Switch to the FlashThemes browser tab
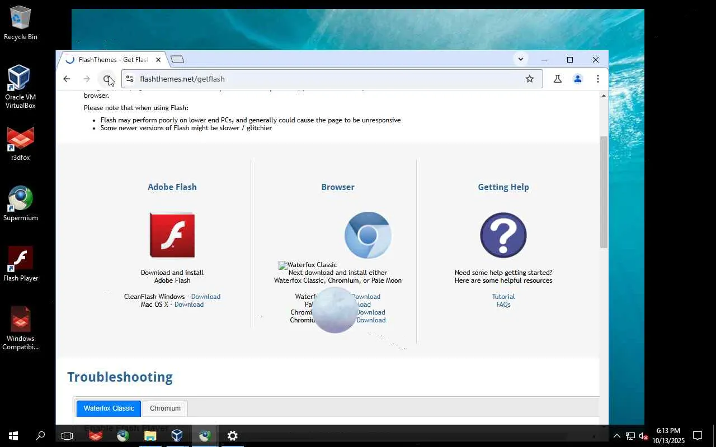Viewport: 716px width, 447px height. (x=112, y=60)
